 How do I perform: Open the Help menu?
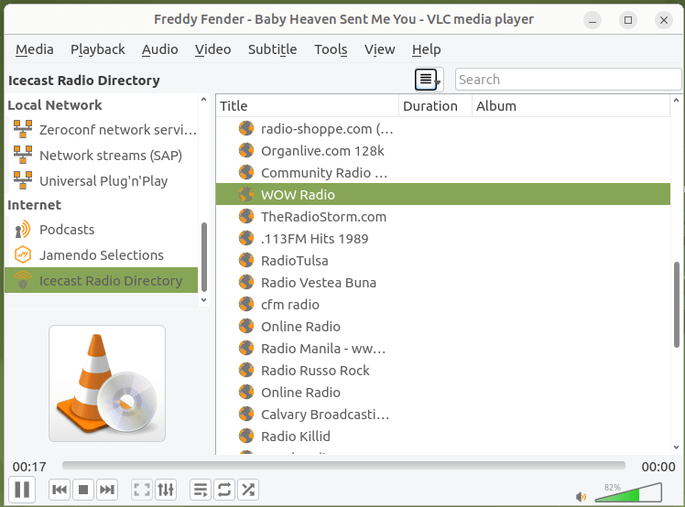tap(427, 49)
